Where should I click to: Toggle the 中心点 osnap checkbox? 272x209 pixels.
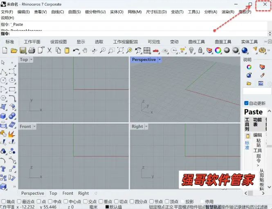pos(65,201)
